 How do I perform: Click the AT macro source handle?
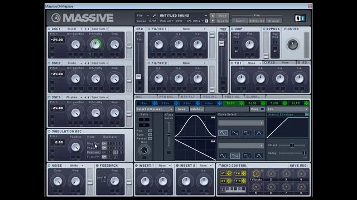[x=229, y=181]
